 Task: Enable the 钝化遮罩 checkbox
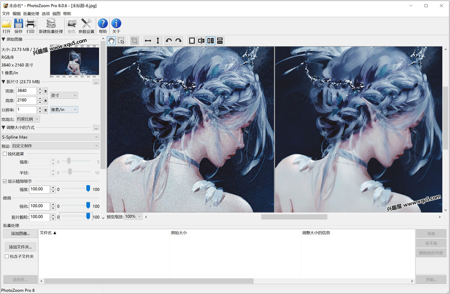(5, 154)
